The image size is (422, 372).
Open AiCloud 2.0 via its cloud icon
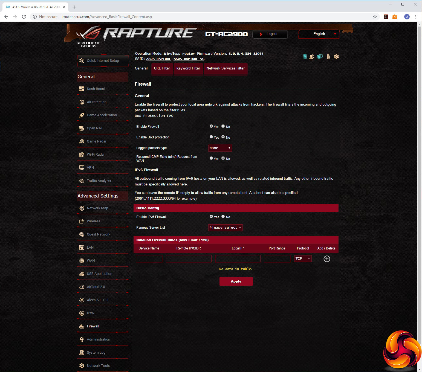[x=82, y=287]
